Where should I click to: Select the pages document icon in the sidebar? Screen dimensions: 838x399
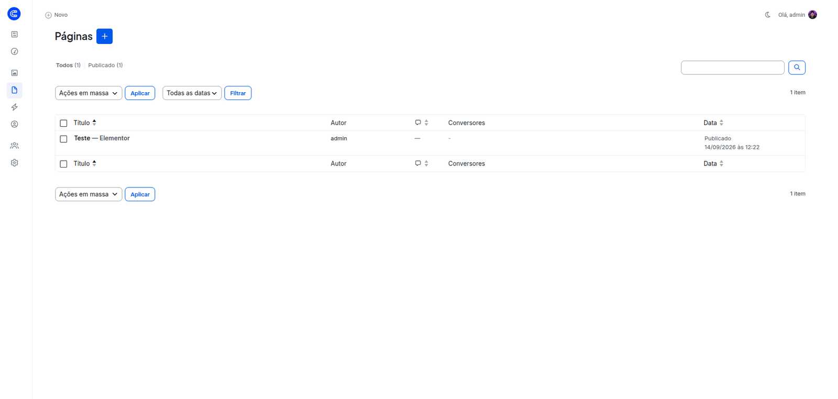tap(15, 90)
